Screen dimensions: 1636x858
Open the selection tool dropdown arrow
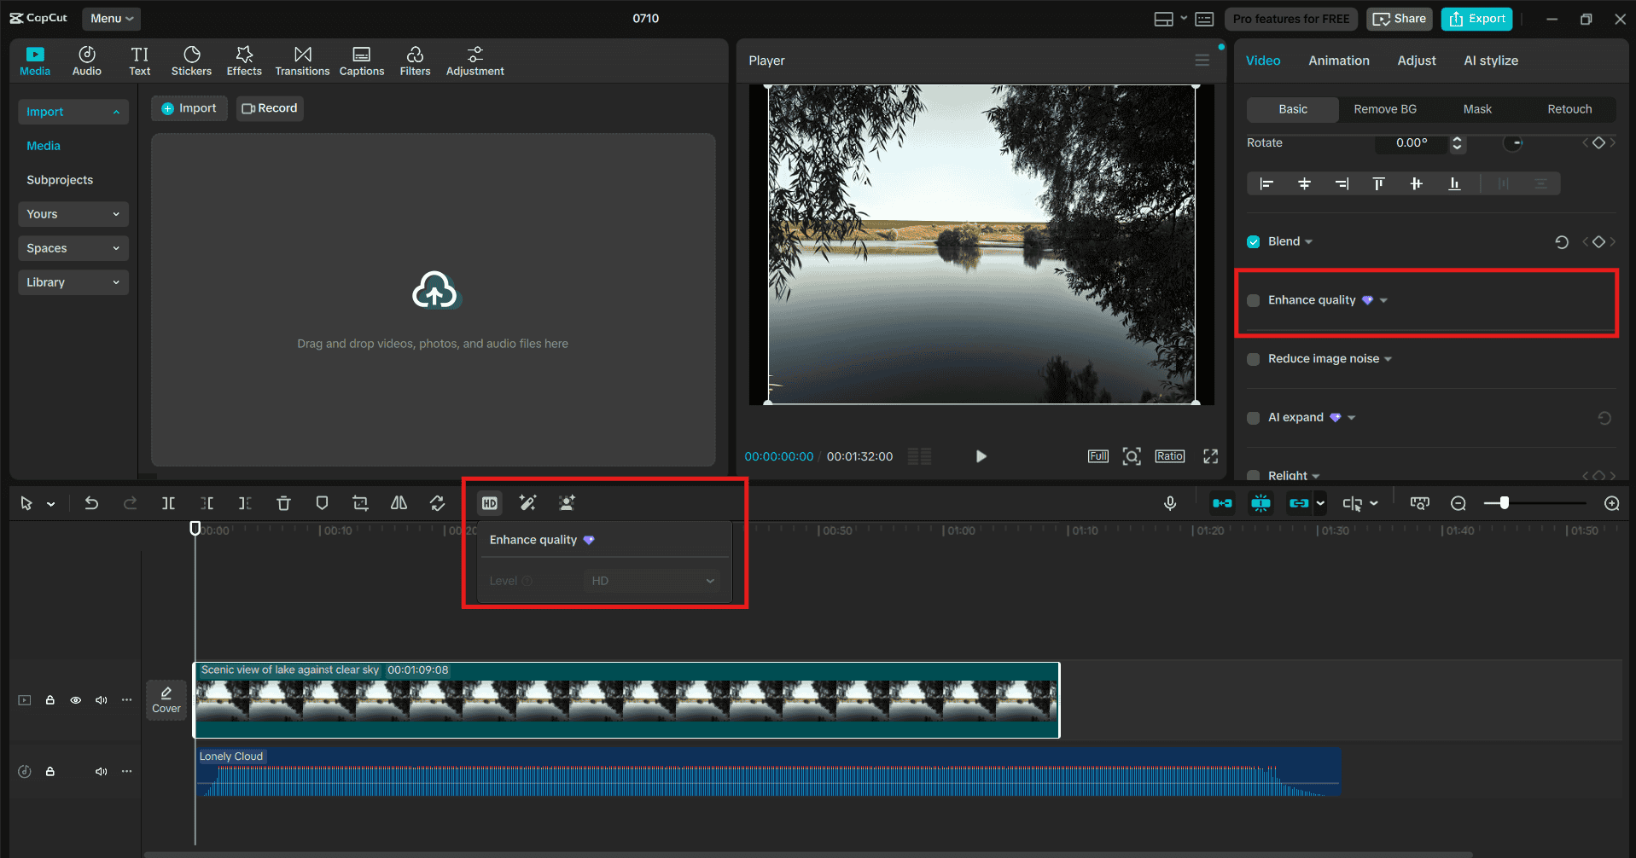point(51,504)
